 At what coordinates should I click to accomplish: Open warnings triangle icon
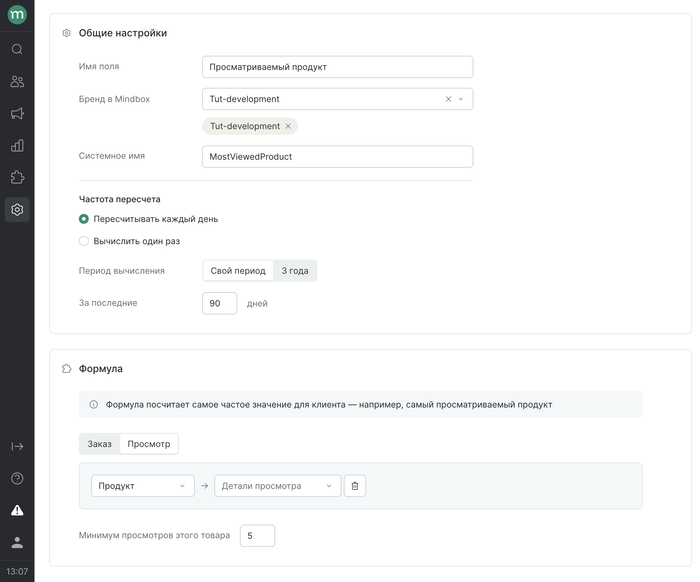(x=17, y=510)
